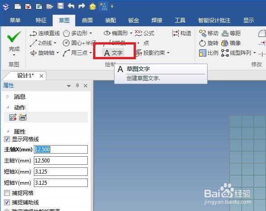Click the 主轴Y(mm) input field

coord(61,161)
